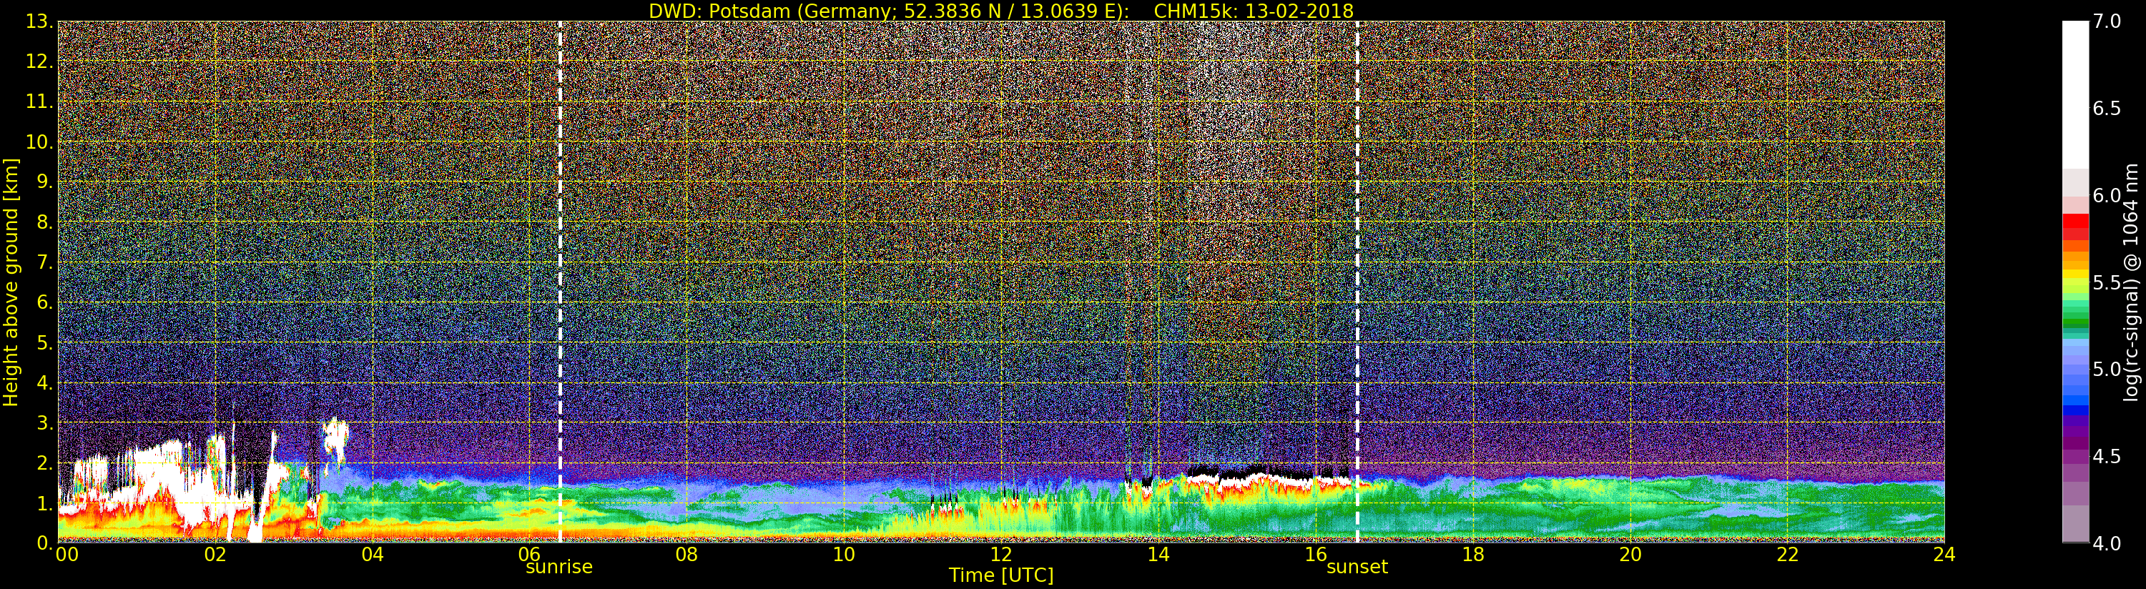This screenshot has width=2146, height=589.
Task: Click the 0. height tick label
Action: [x=44, y=543]
